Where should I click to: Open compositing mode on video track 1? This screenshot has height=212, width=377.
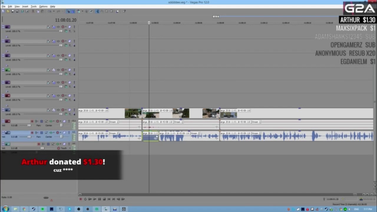(x=66, y=31)
